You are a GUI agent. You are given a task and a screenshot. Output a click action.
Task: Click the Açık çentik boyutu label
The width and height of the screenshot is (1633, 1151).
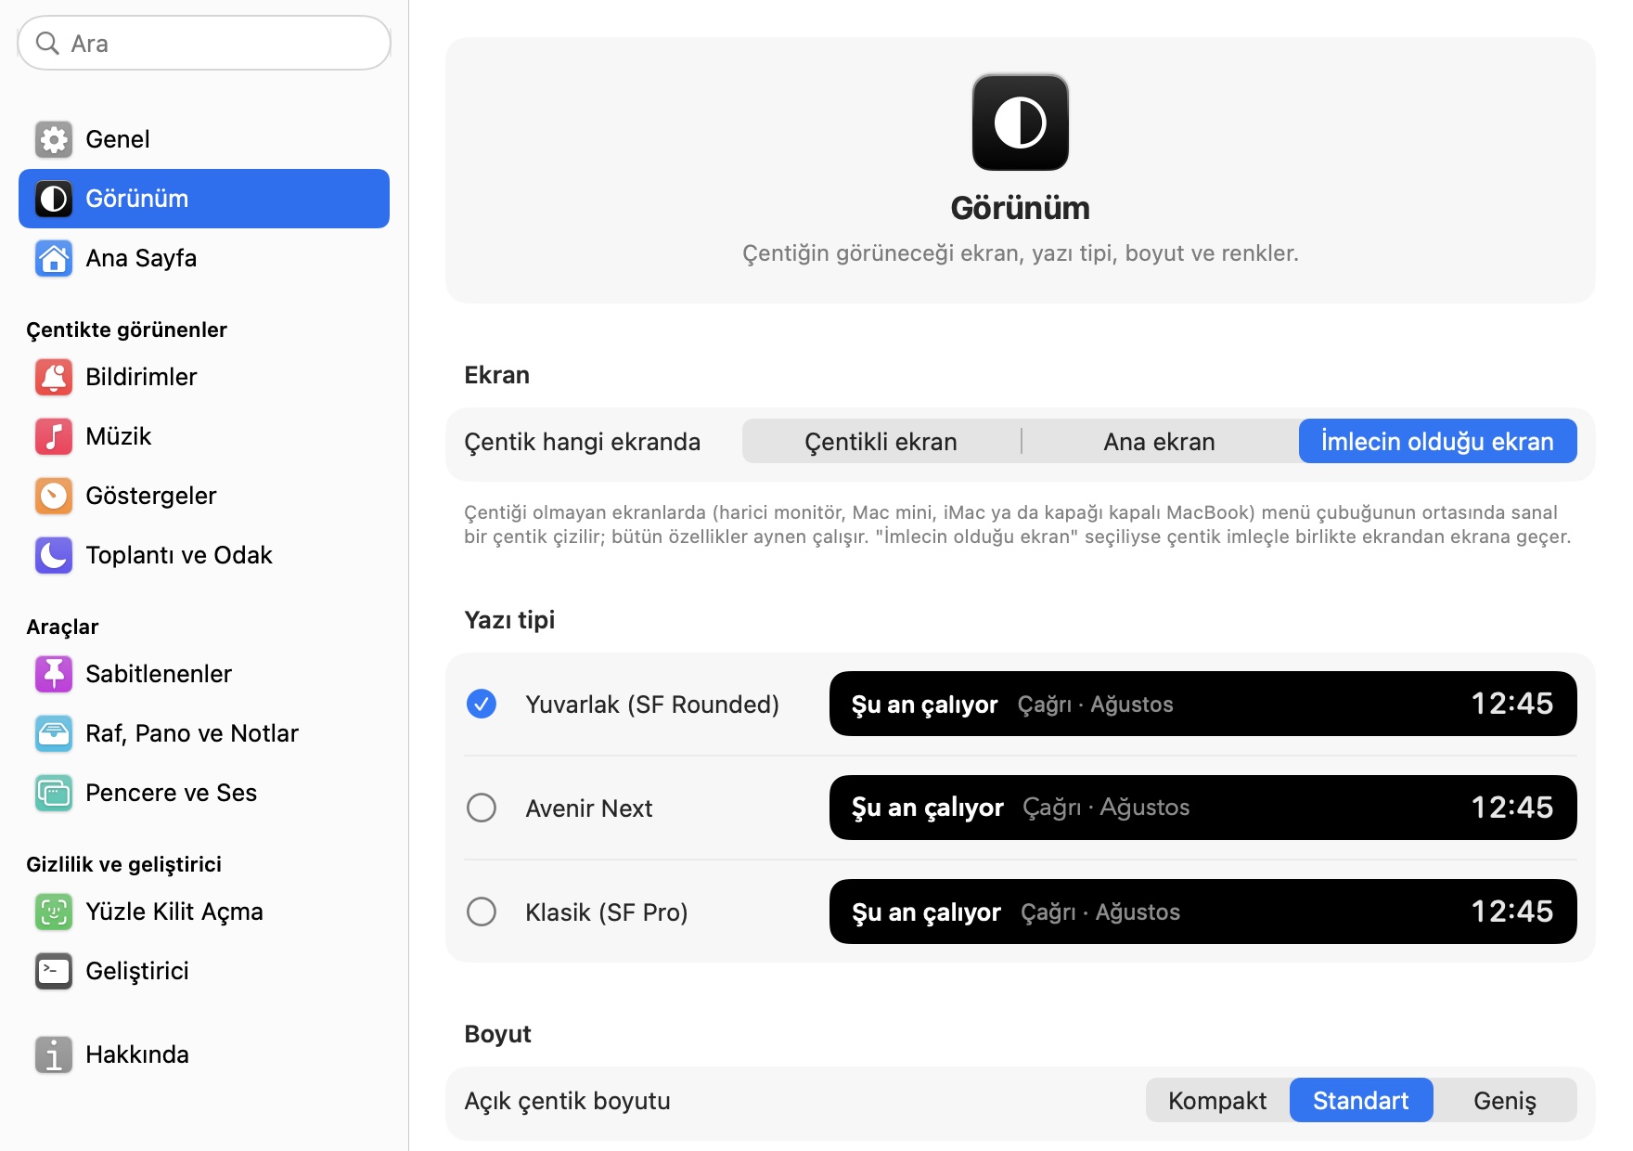coord(568,1101)
